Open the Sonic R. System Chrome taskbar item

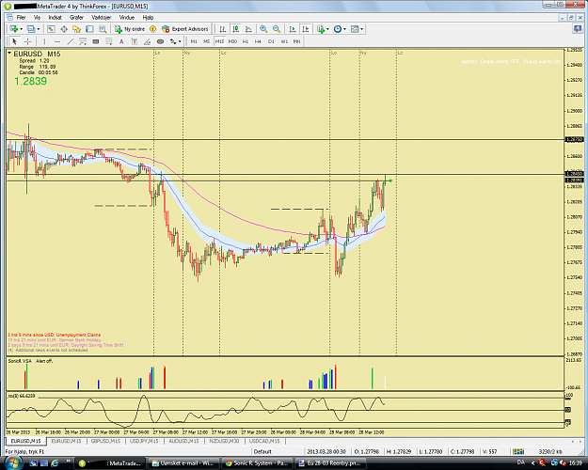[x=257, y=463]
